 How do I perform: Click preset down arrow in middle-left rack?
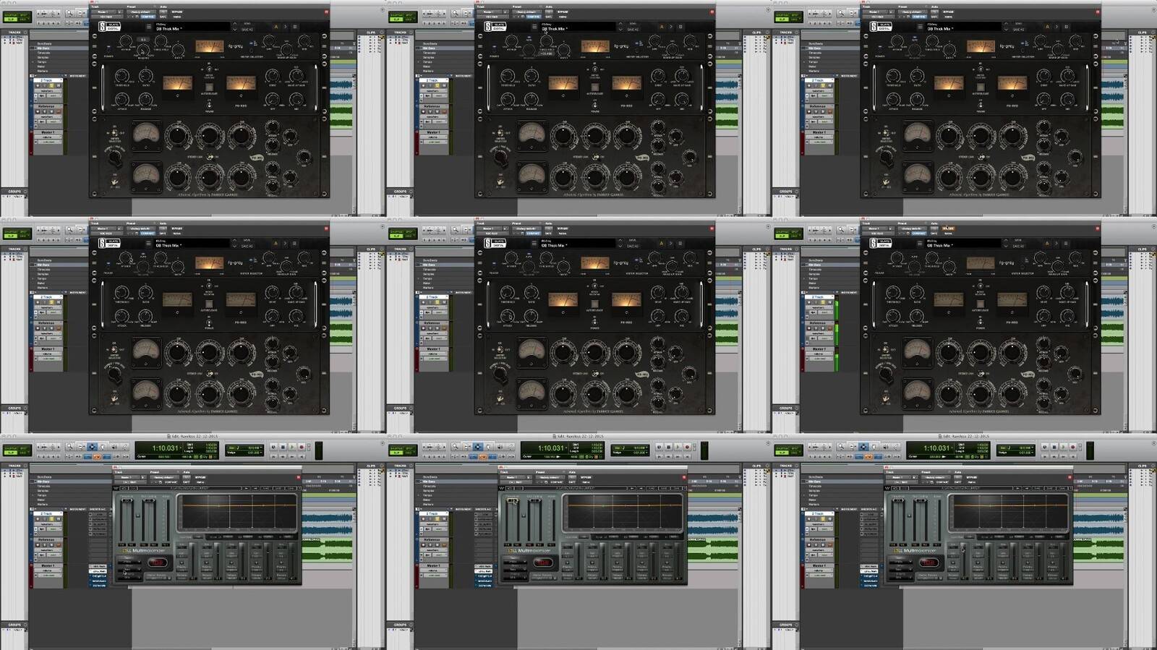(x=234, y=247)
